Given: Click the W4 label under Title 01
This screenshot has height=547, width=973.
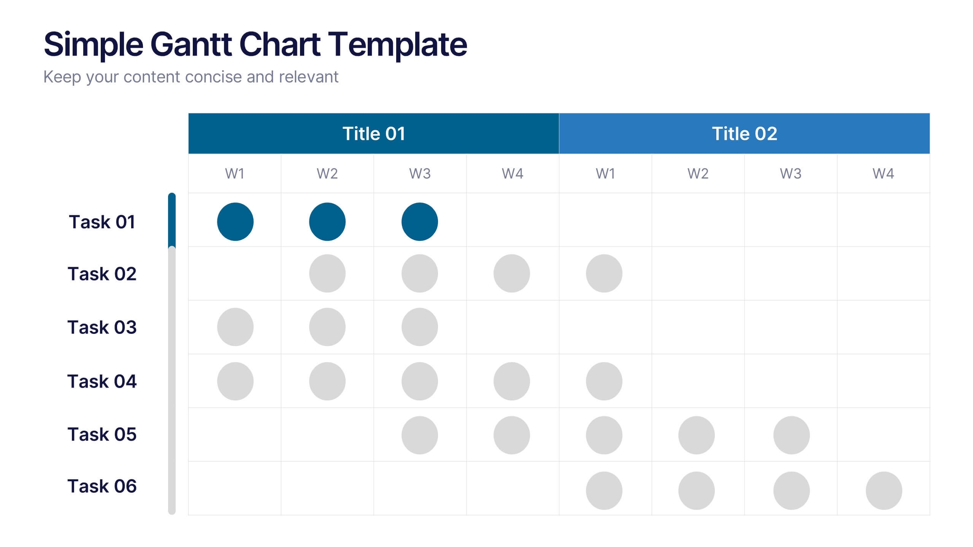Looking at the screenshot, I should tap(512, 174).
